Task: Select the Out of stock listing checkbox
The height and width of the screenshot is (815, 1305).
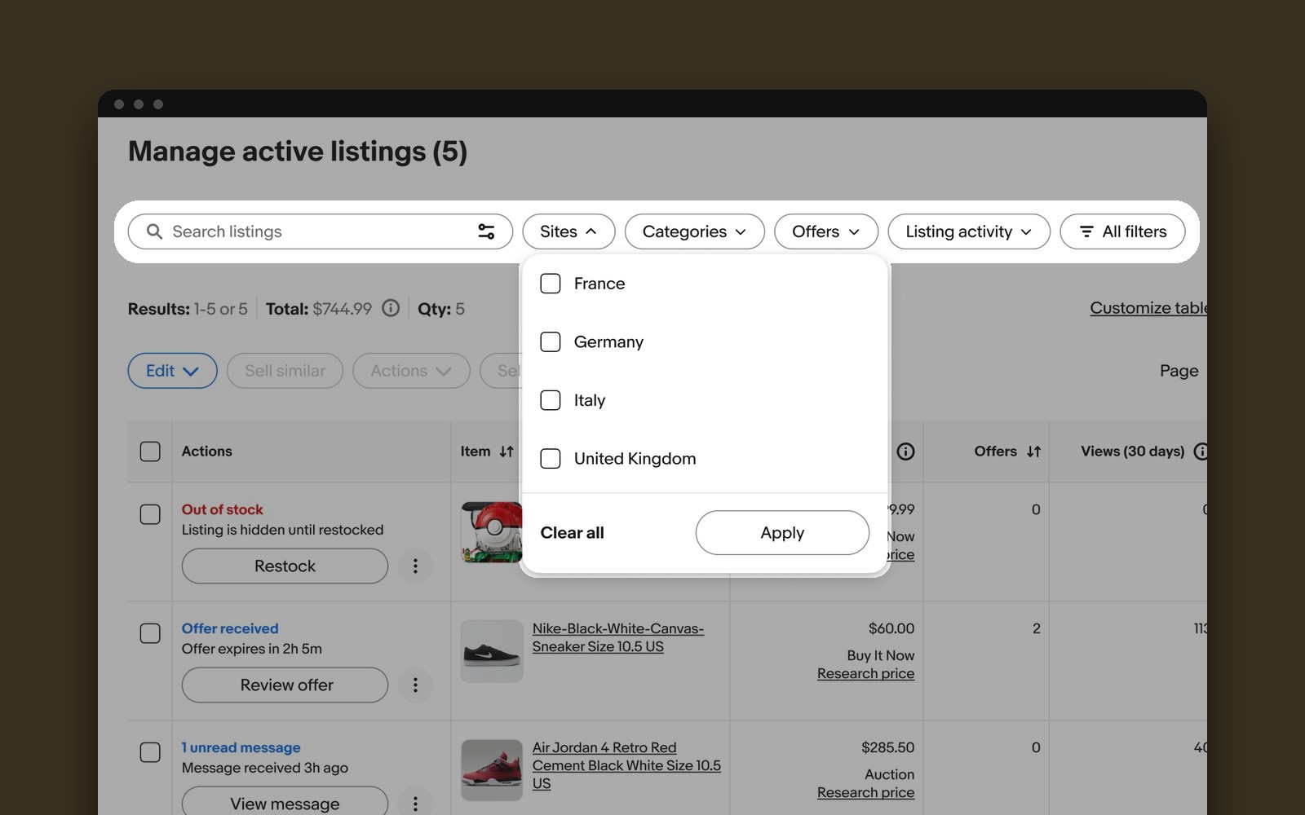Action: point(150,514)
